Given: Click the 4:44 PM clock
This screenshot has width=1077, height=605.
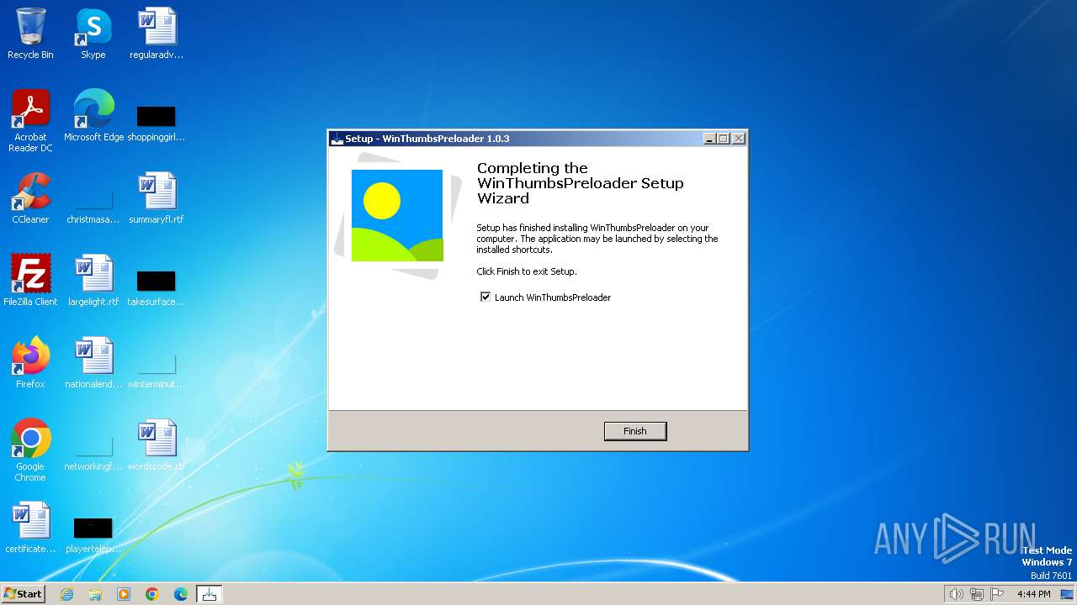Looking at the screenshot, I should pos(1033,594).
